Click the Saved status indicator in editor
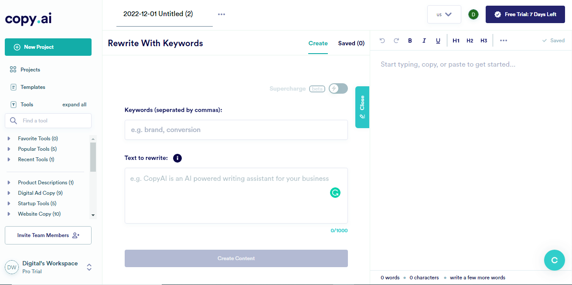572x285 pixels. [553, 41]
